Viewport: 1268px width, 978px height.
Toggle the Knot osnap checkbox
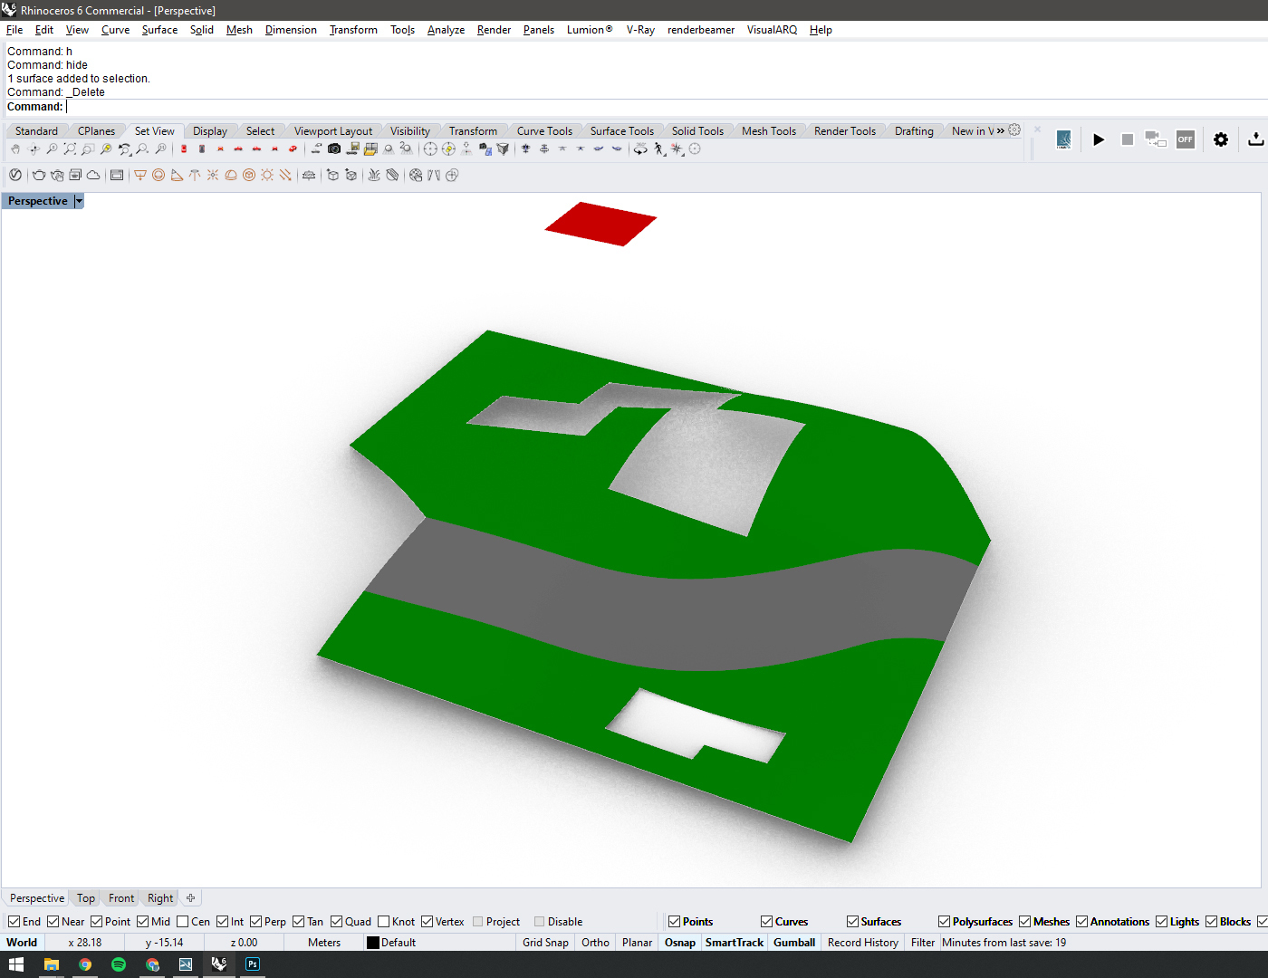(x=384, y=922)
